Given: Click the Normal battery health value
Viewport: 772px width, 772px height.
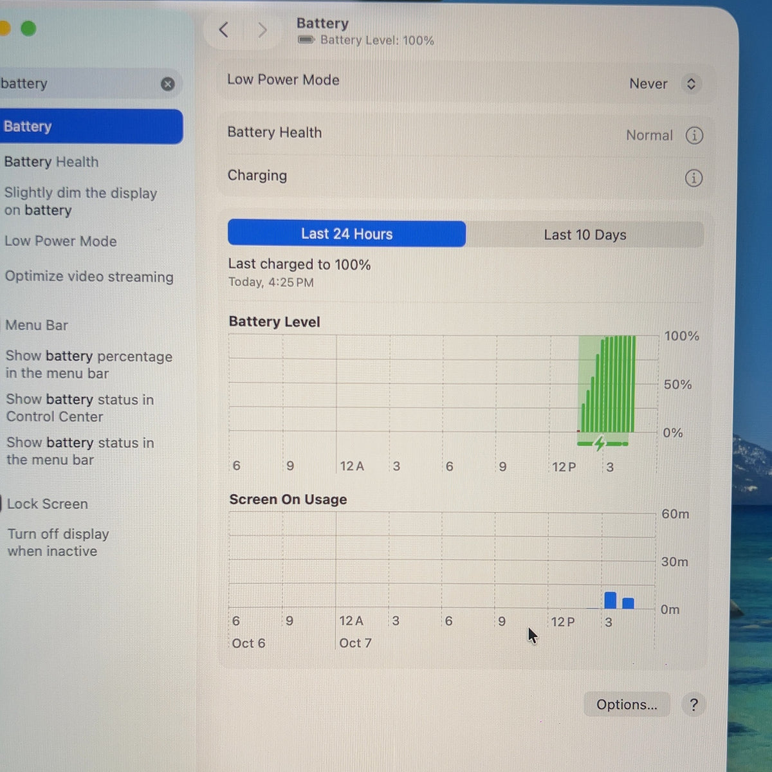Looking at the screenshot, I should click(649, 135).
